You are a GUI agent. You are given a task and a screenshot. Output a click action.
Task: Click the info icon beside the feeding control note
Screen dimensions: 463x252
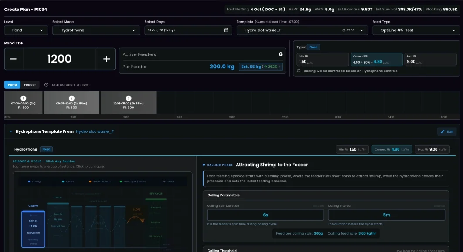coord(299,71)
